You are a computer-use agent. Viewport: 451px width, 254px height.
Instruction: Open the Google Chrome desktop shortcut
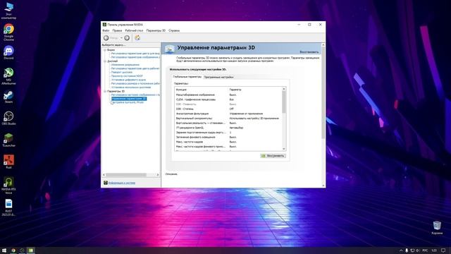pos(8,32)
